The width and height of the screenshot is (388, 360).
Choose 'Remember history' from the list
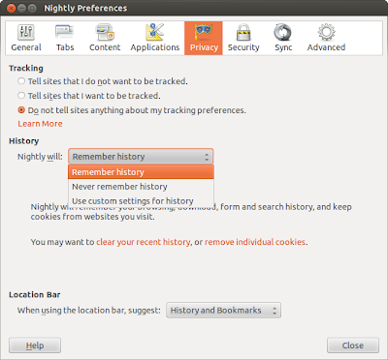pyautogui.click(x=141, y=172)
